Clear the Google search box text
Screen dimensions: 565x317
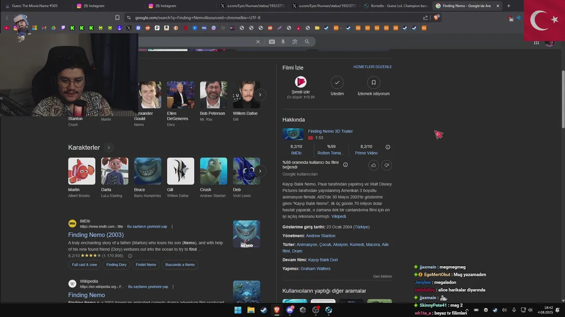click(258, 41)
